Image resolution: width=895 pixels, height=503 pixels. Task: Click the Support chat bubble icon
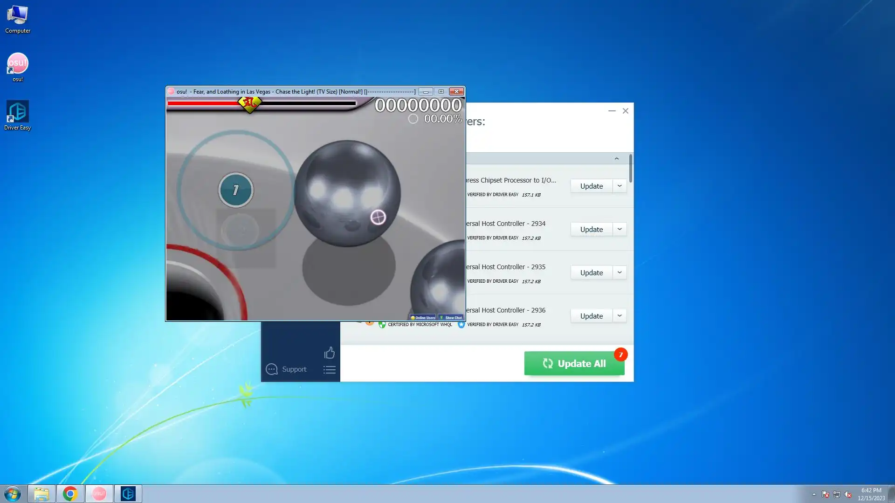[272, 369]
